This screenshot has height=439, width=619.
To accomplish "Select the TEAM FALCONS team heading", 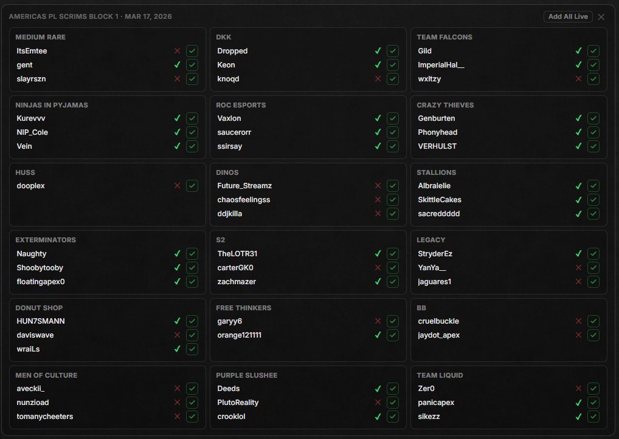I will pyautogui.click(x=444, y=37).
